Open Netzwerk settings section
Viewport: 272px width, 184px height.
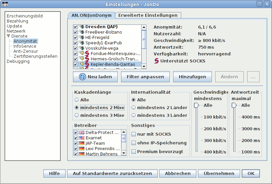tap(16, 31)
